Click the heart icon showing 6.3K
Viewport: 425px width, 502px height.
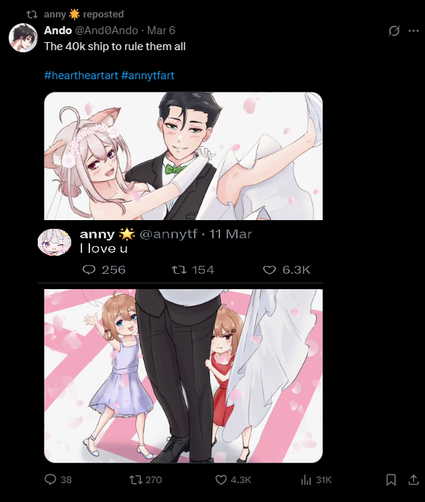[270, 270]
